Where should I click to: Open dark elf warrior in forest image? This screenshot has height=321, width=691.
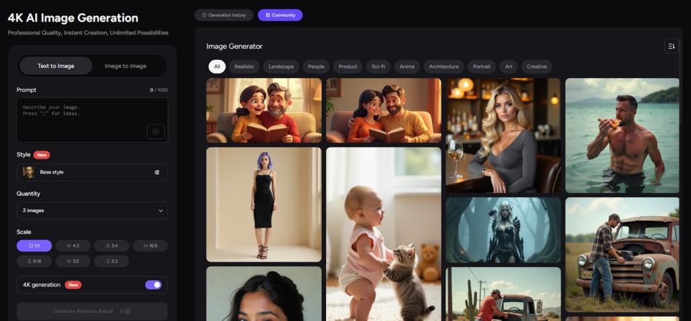(x=503, y=230)
